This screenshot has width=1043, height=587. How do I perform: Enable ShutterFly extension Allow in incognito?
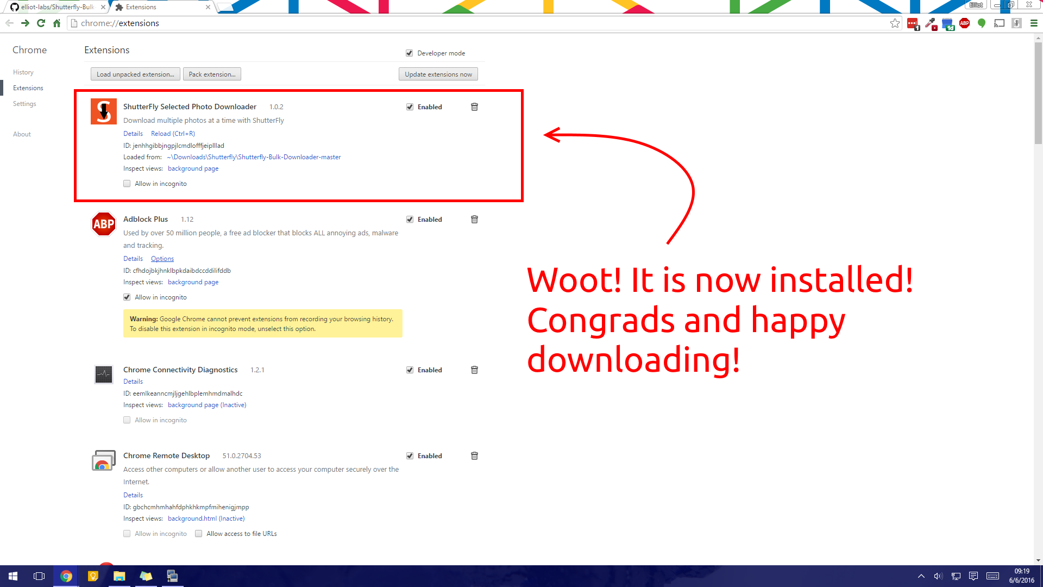coord(127,184)
